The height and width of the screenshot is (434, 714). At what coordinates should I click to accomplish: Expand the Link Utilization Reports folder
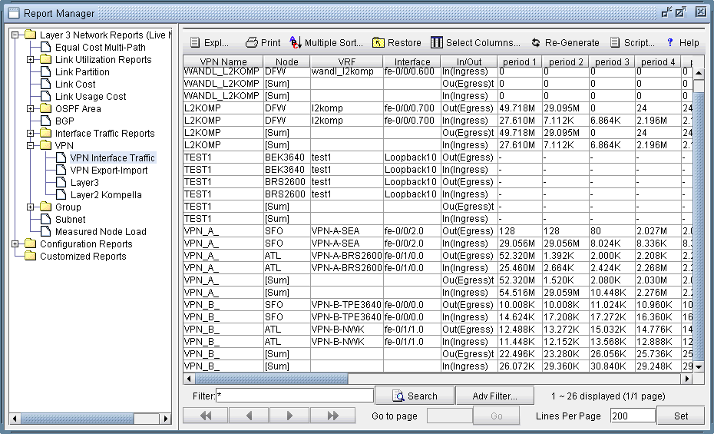pos(31,60)
